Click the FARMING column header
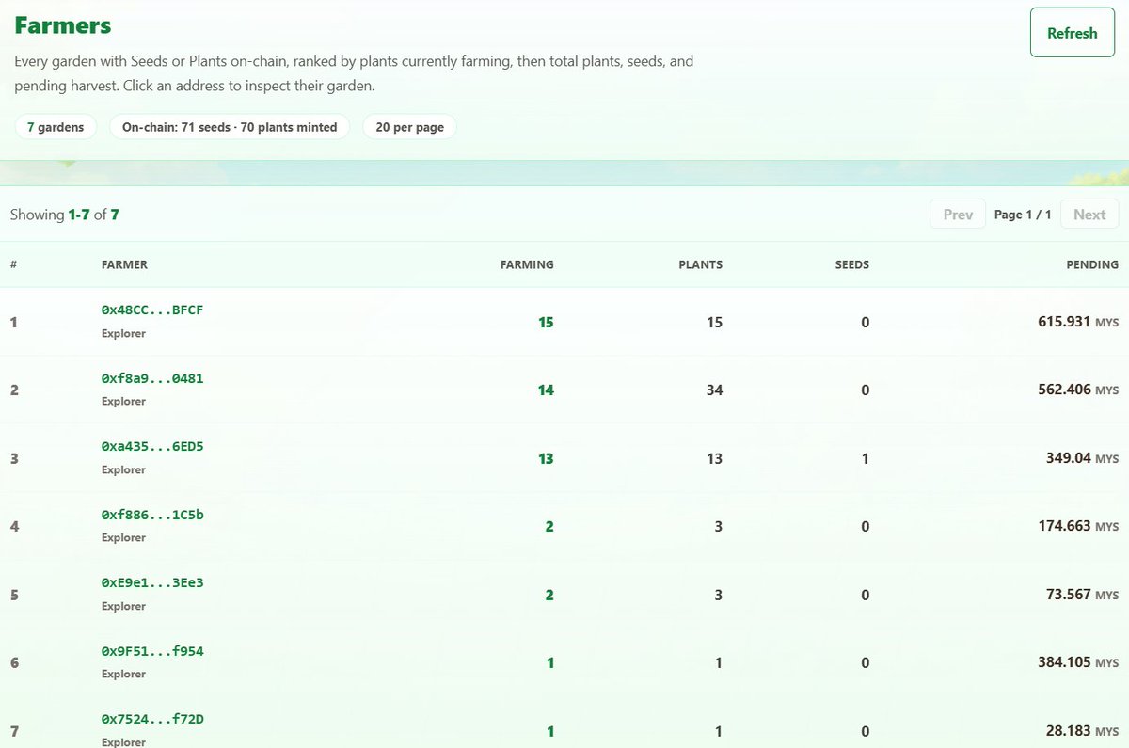 click(527, 264)
